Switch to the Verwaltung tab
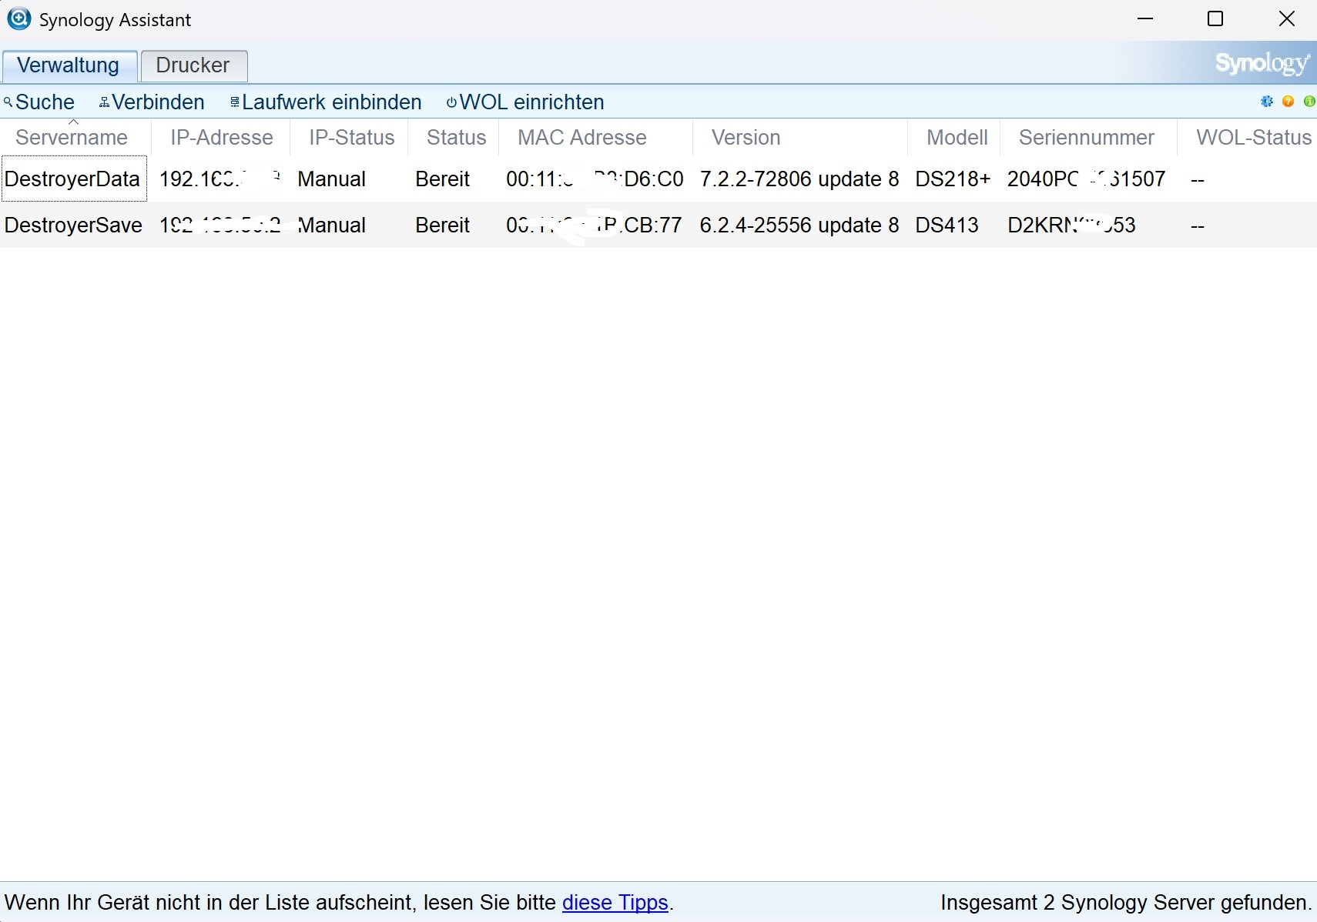Screen dimensions: 1317x922 click(x=69, y=65)
